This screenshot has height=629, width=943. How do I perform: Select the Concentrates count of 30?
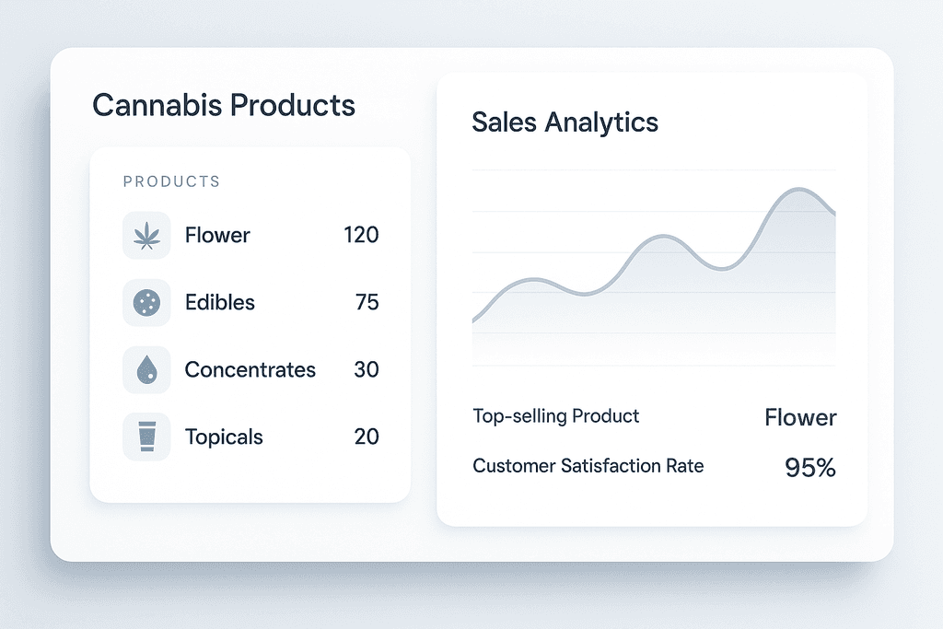367,370
